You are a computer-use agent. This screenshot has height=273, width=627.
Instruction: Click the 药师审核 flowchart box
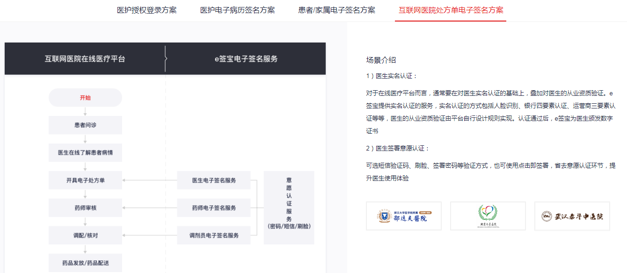tap(85, 208)
